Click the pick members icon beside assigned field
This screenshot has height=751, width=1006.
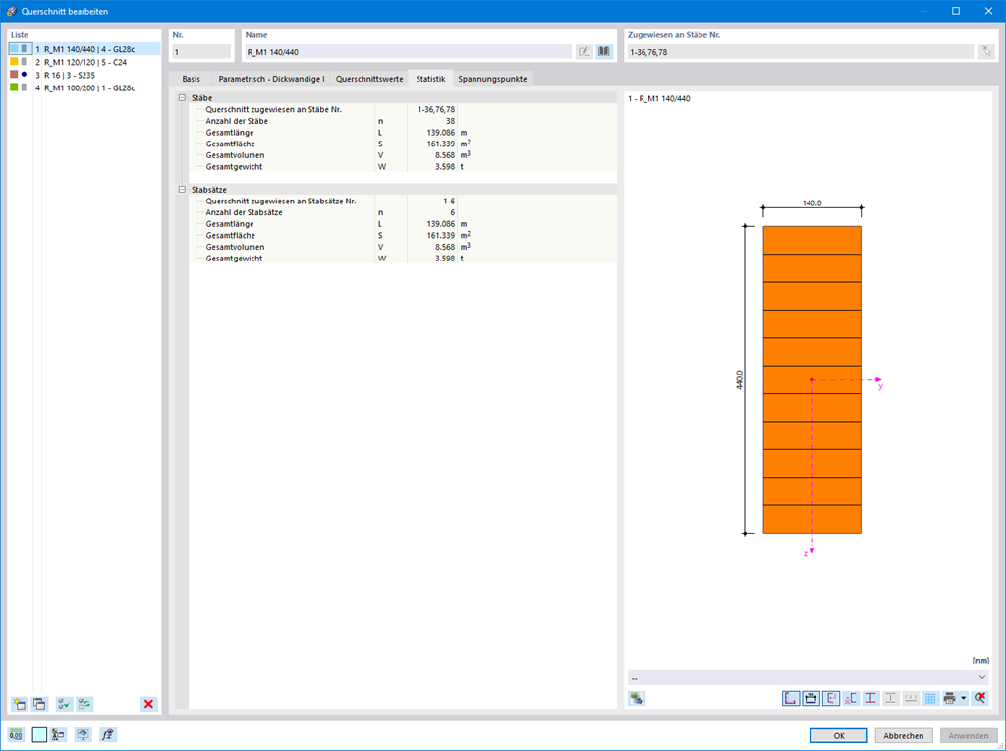(x=986, y=52)
